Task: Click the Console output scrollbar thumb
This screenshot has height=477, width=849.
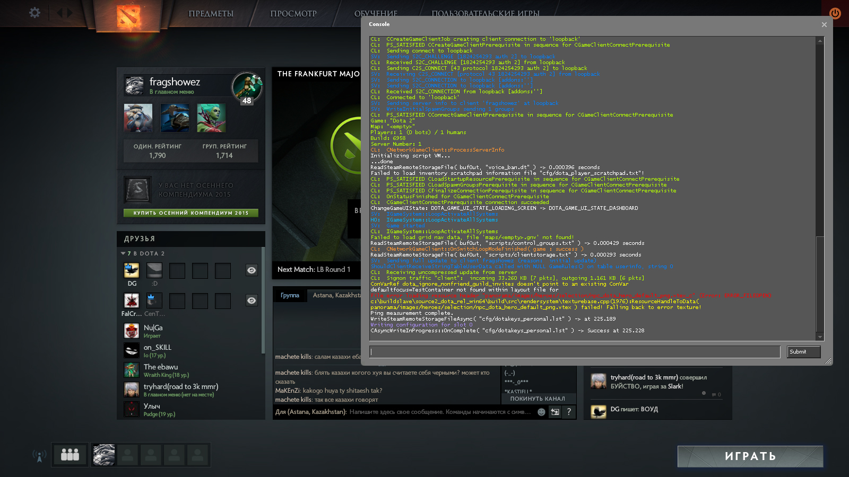Action: point(820,284)
